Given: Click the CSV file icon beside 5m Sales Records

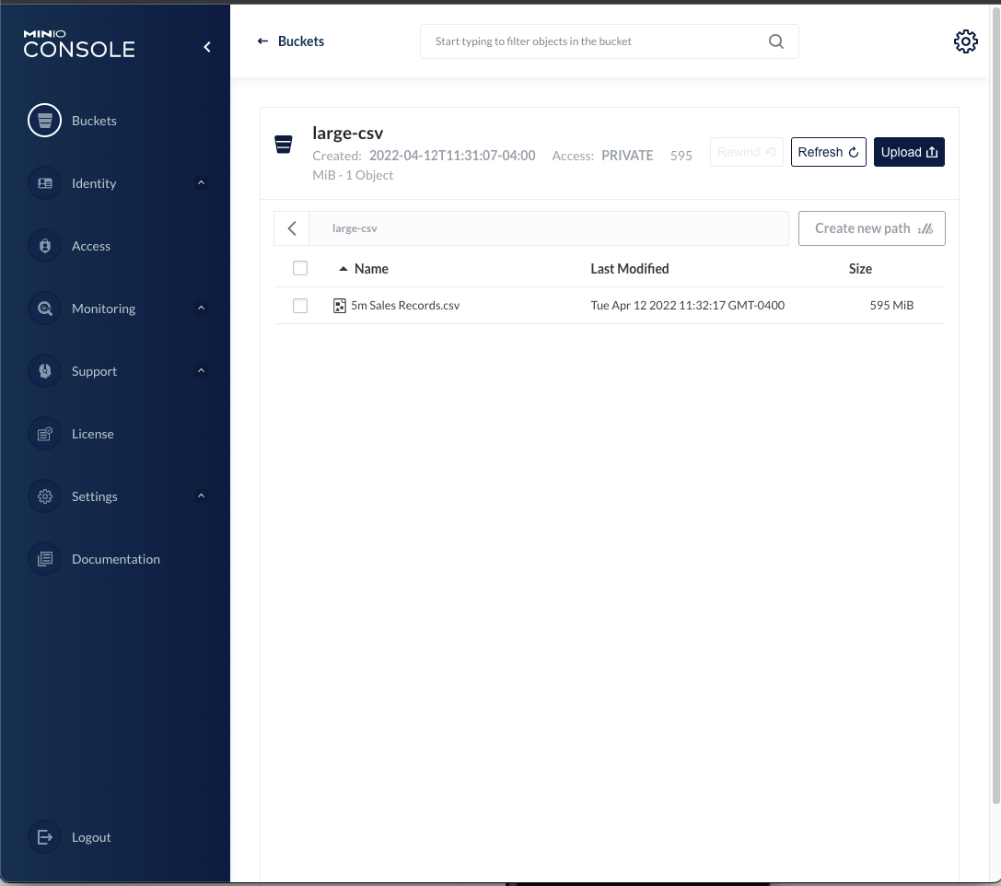Looking at the screenshot, I should [x=339, y=306].
